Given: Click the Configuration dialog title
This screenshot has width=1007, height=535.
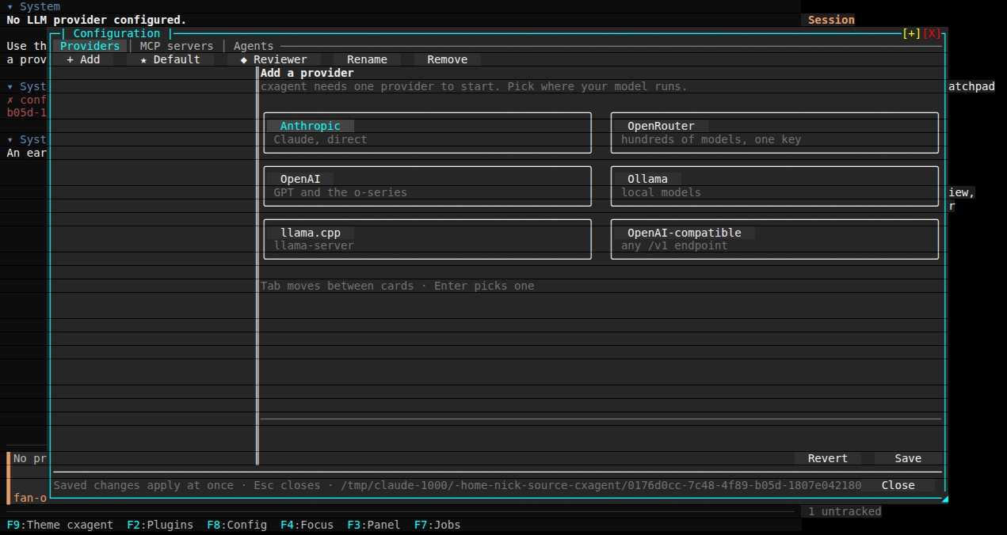Looking at the screenshot, I should tap(116, 33).
